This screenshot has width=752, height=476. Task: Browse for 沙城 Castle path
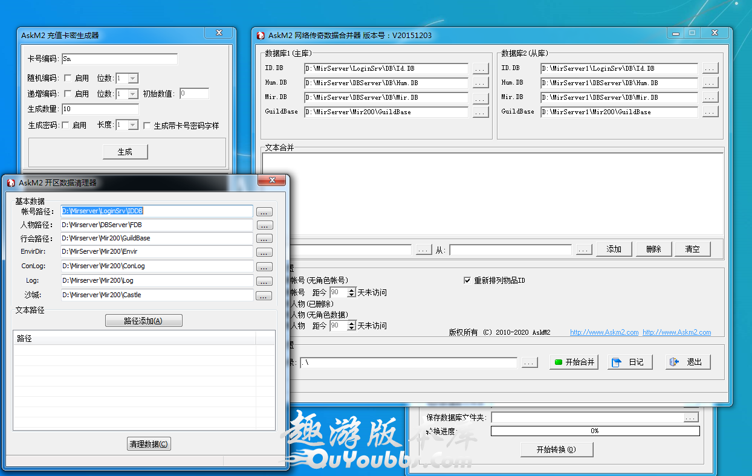pyautogui.click(x=264, y=296)
